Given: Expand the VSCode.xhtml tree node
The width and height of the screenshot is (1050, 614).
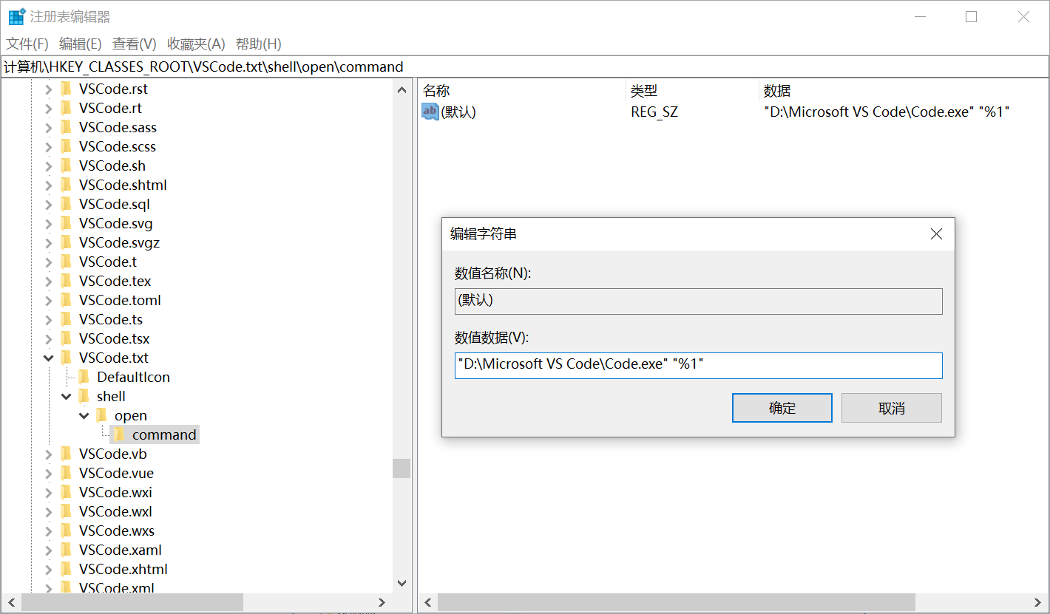Looking at the screenshot, I should click(49, 569).
